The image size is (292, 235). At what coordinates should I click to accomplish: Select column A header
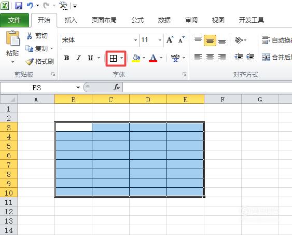[x=36, y=100]
